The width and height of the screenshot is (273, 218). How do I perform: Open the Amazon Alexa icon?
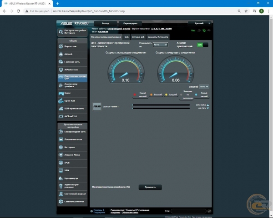tap(61, 155)
